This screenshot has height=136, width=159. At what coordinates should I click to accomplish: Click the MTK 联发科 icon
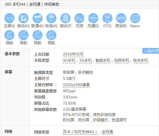coord(121,18)
